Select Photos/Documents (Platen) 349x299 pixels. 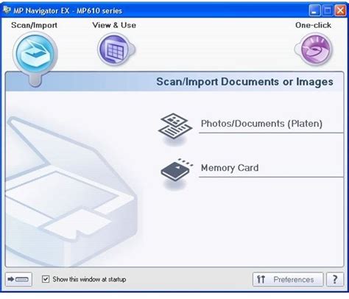point(261,124)
